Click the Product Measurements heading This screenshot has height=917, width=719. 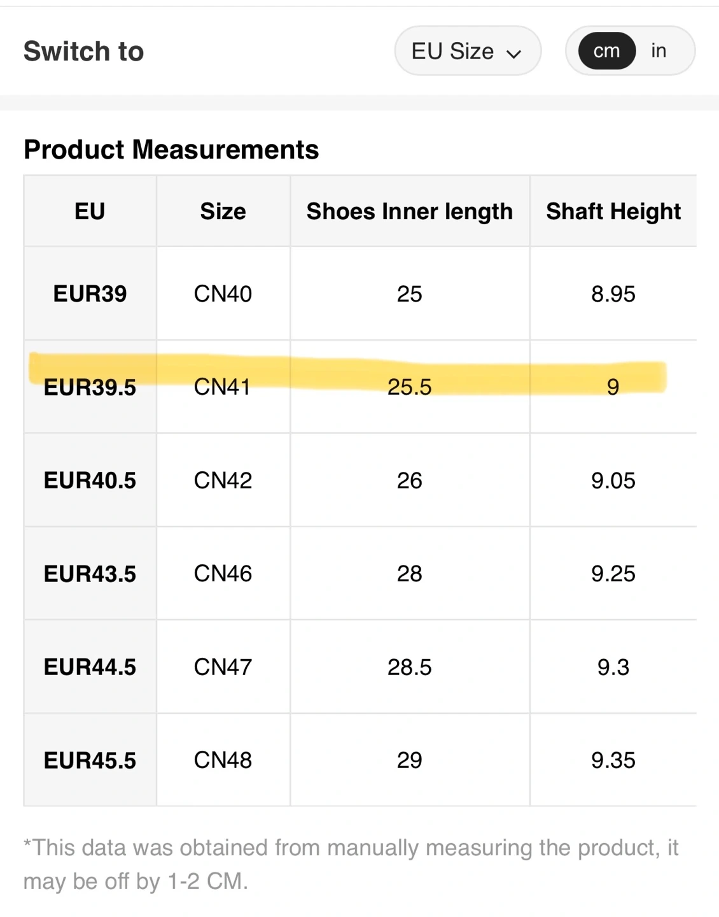[x=171, y=150]
